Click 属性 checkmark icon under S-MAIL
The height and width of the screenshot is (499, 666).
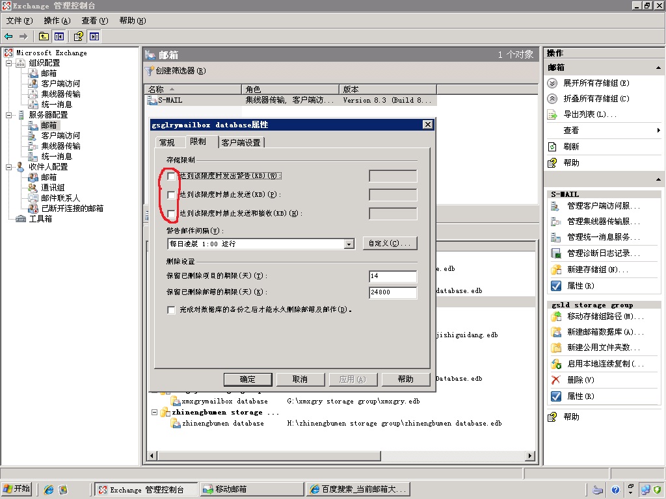pyautogui.click(x=555, y=286)
